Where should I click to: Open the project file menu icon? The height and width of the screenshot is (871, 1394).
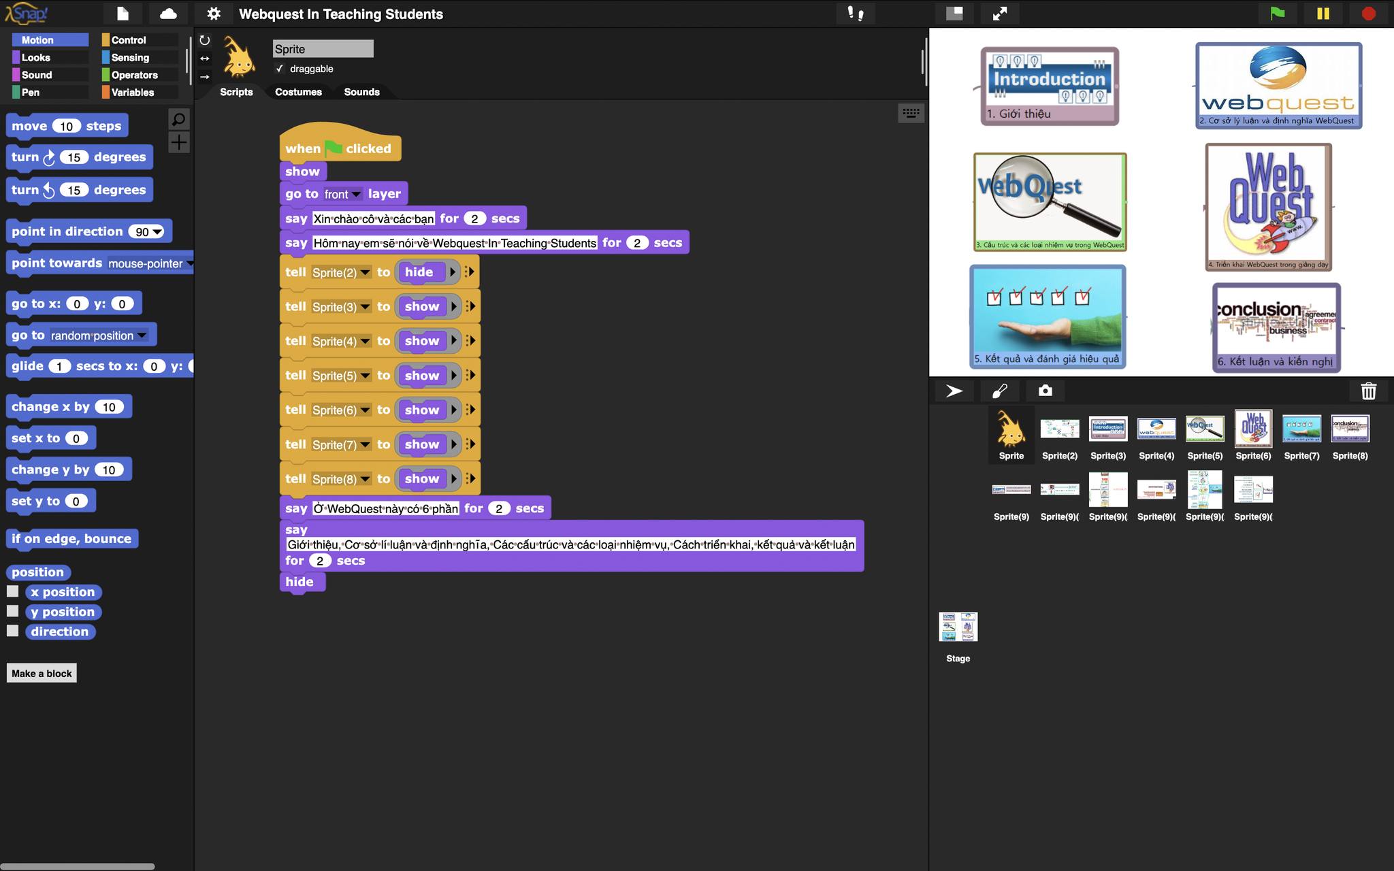tap(123, 14)
